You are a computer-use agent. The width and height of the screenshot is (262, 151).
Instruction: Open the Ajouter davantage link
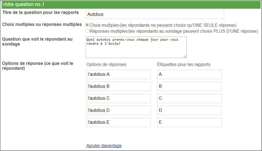104,146
